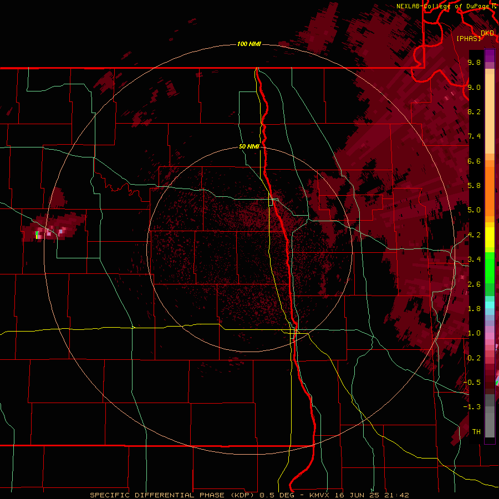Viewport: 499px width, 499px height.
Task: Click the 50 NMI range ring label
Action: tap(249, 146)
